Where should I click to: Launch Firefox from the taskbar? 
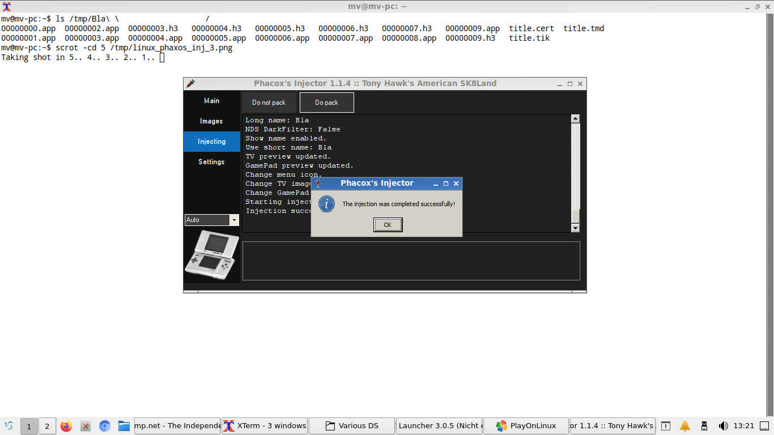click(x=66, y=426)
